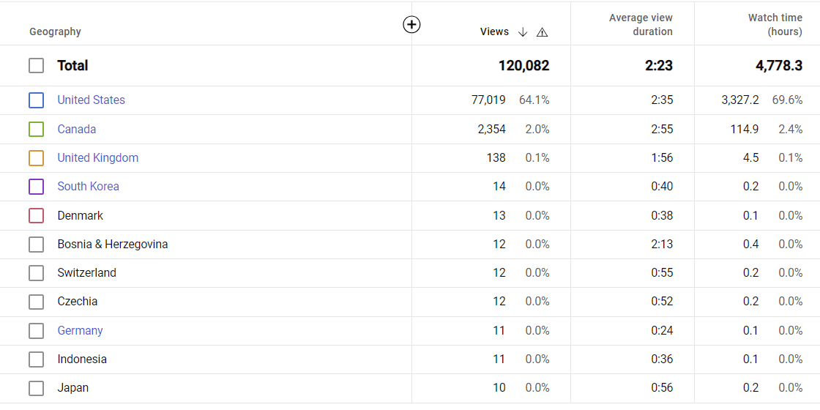Screen dimensions: 820x410
Task: Open the Germany geography link
Action: pos(80,330)
